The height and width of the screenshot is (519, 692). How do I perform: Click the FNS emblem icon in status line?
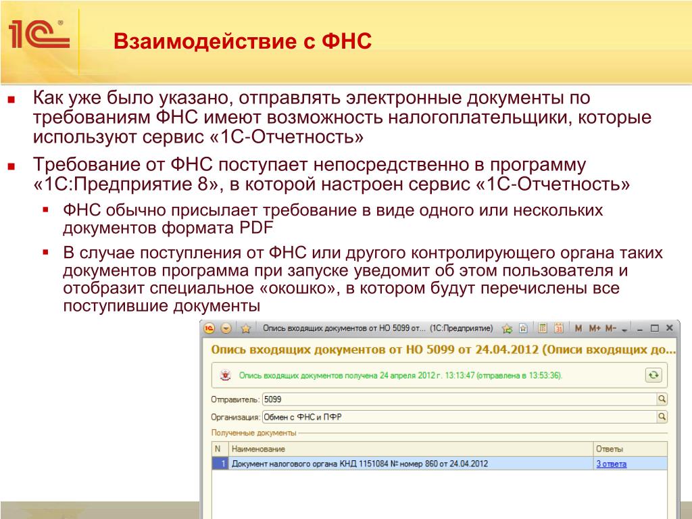[226, 376]
